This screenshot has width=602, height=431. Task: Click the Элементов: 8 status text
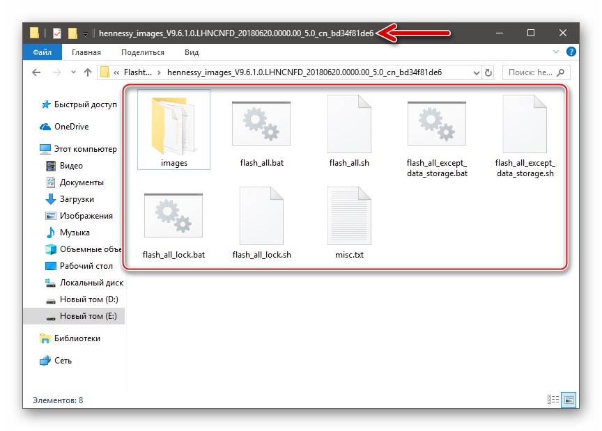(58, 400)
